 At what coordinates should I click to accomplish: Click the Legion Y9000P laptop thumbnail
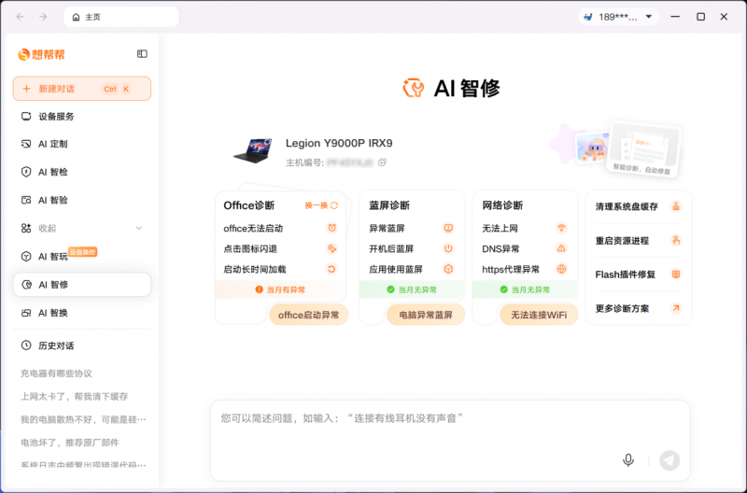pyautogui.click(x=253, y=150)
